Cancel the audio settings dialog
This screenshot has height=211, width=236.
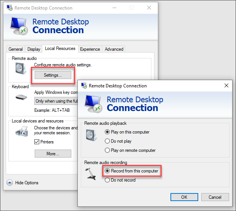(215, 197)
